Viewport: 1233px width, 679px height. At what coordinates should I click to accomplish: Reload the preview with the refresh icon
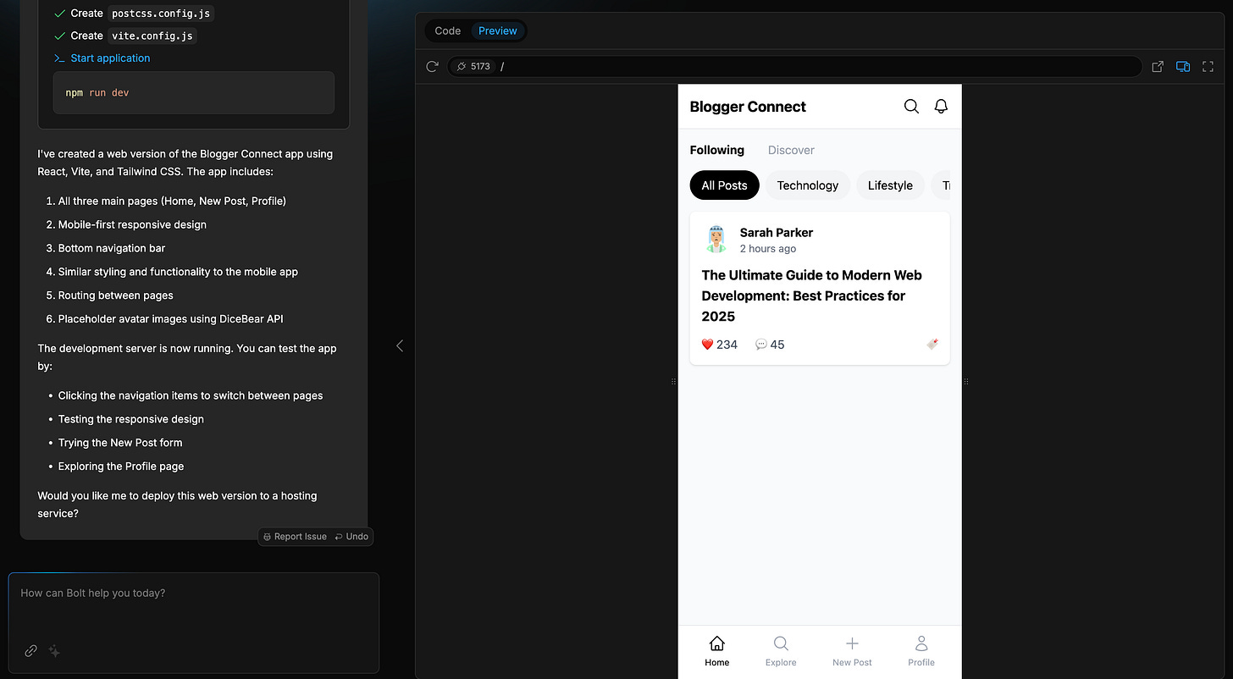point(432,66)
